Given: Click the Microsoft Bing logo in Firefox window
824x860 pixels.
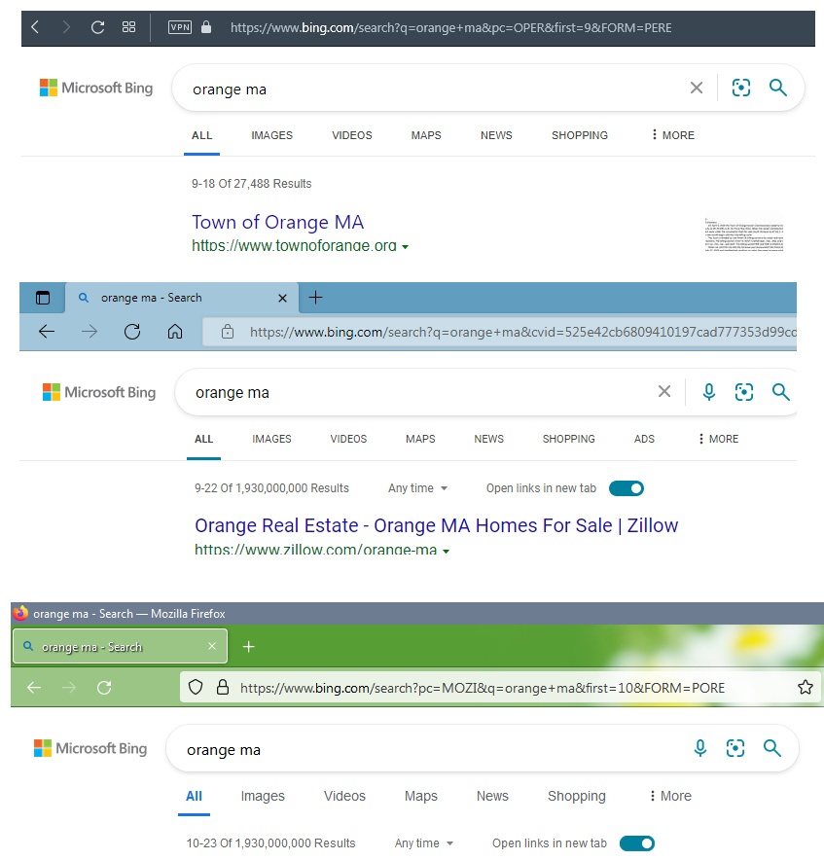Looking at the screenshot, I should point(90,748).
